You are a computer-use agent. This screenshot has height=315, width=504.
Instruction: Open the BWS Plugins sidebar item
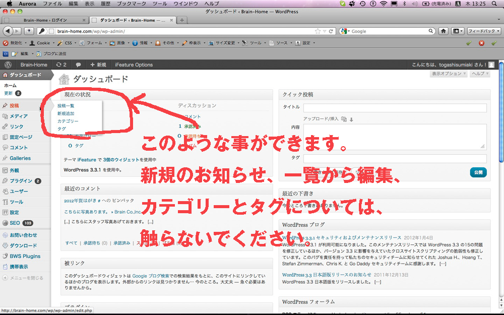coord(25,256)
